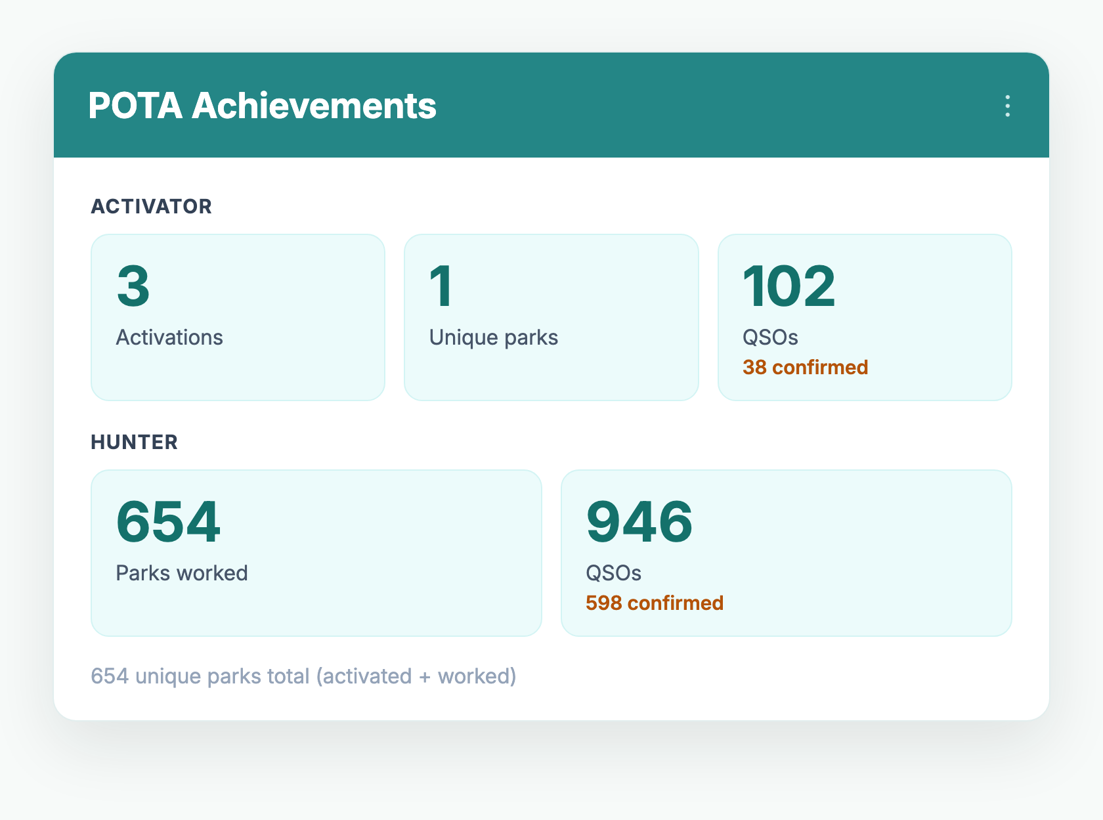
Task: Open the 946 QSOs hunter card
Action: (787, 553)
